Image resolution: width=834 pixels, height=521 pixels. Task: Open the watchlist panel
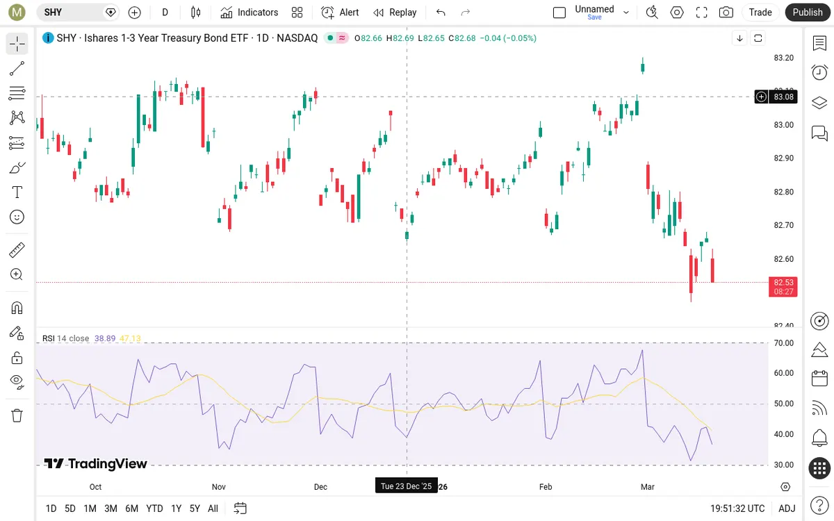[x=819, y=43]
